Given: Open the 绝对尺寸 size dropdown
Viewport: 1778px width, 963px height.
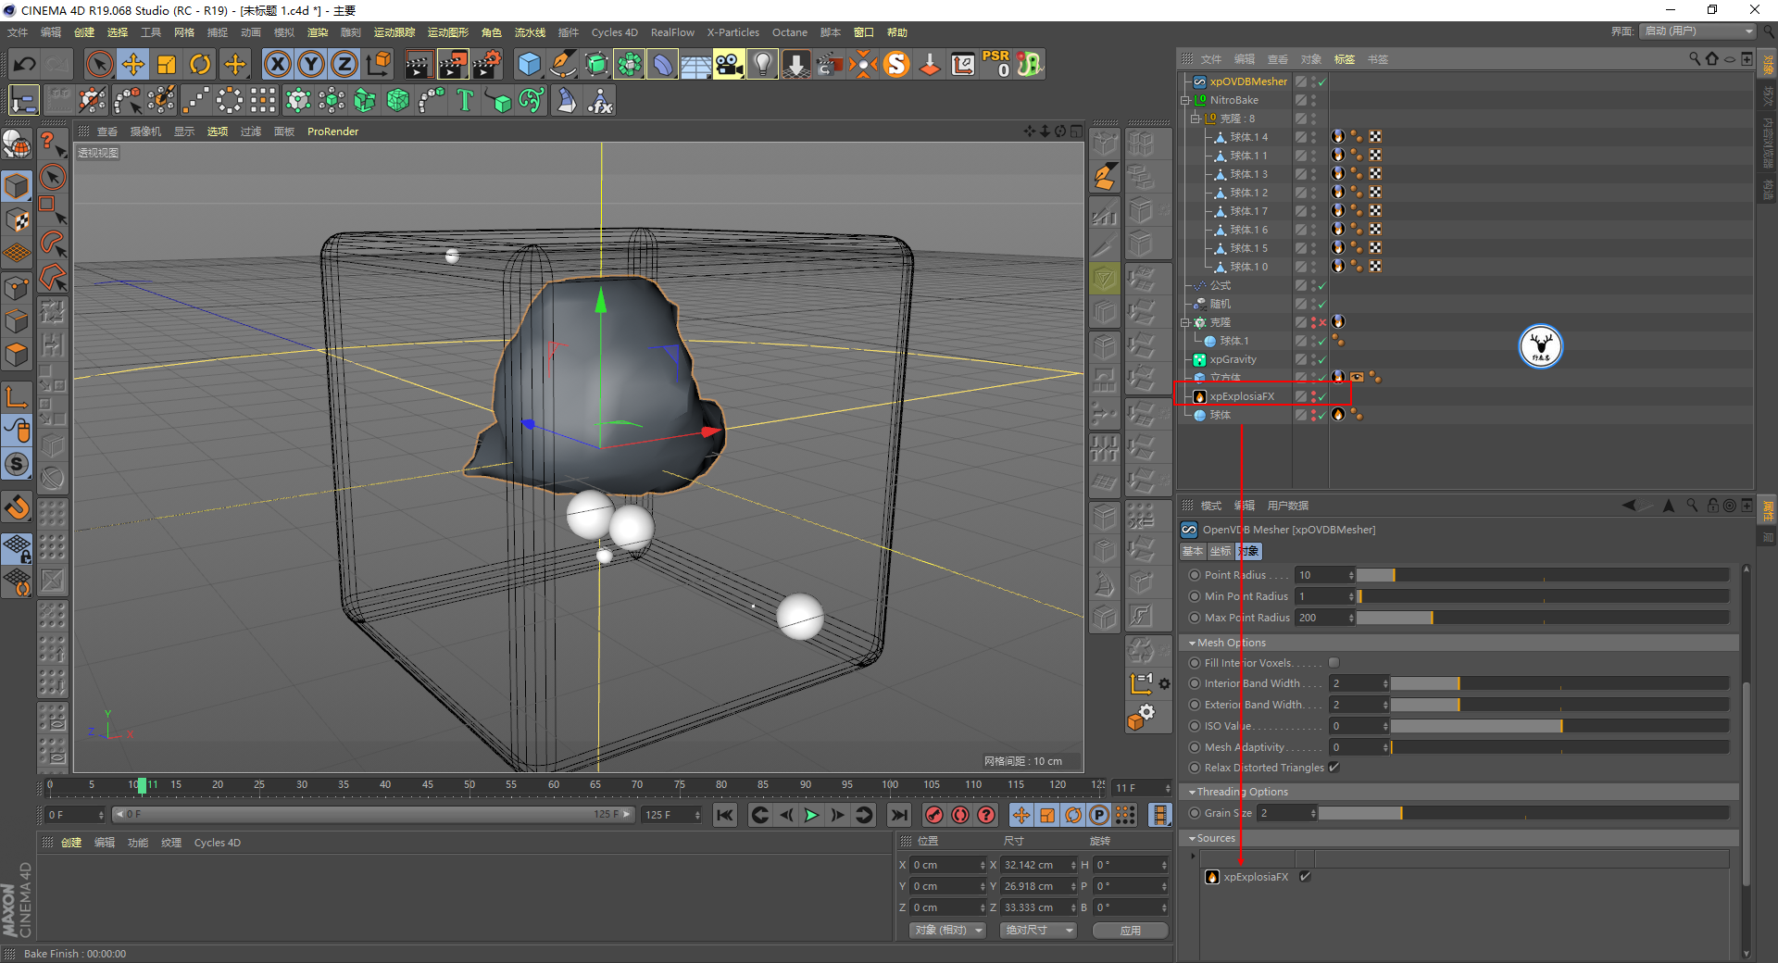Looking at the screenshot, I should [1038, 930].
